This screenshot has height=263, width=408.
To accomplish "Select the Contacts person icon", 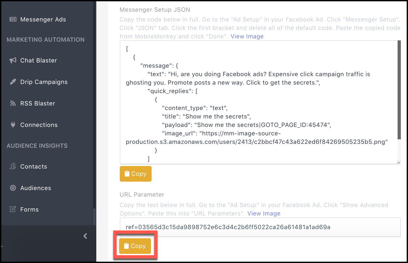I will (x=12, y=166).
